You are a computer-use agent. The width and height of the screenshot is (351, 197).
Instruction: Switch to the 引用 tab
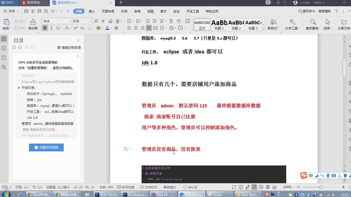(x=124, y=11)
